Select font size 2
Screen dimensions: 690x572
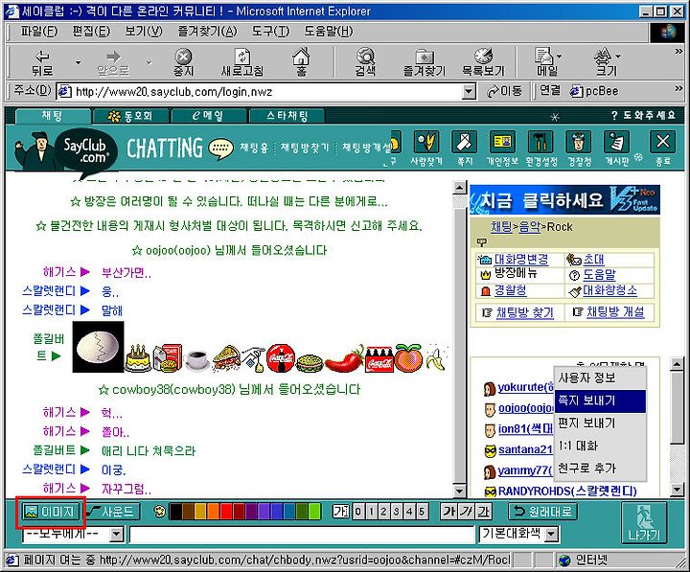pos(383,512)
